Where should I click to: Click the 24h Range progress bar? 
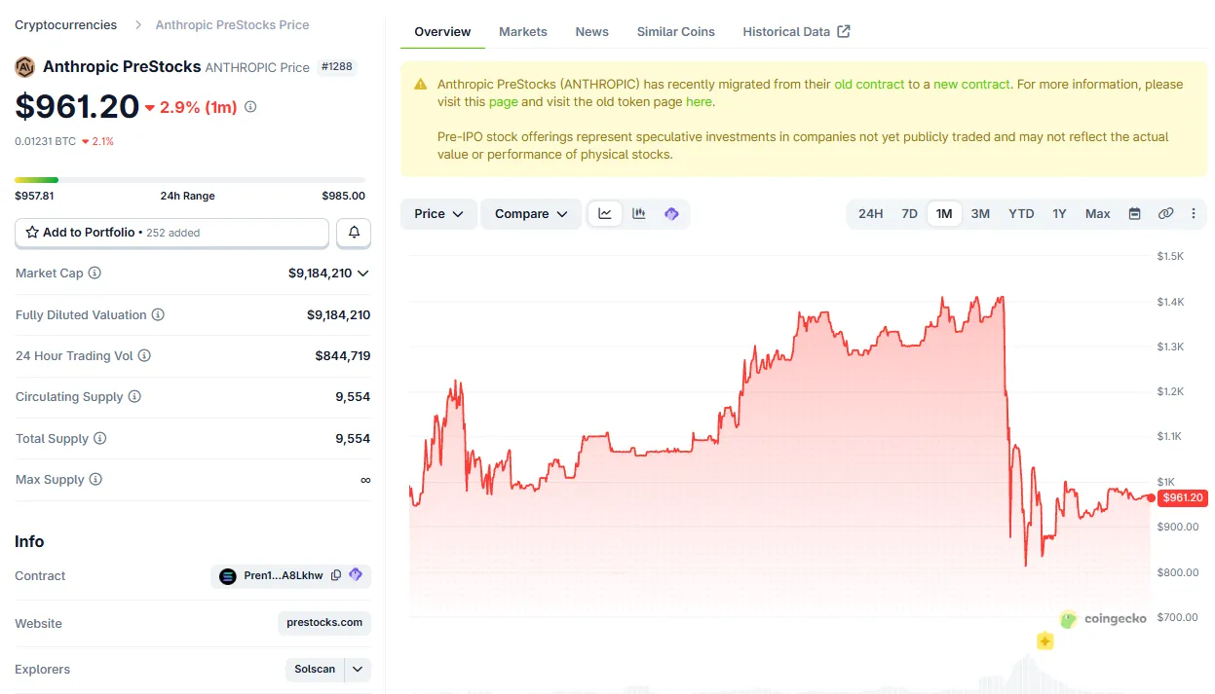pos(190,180)
